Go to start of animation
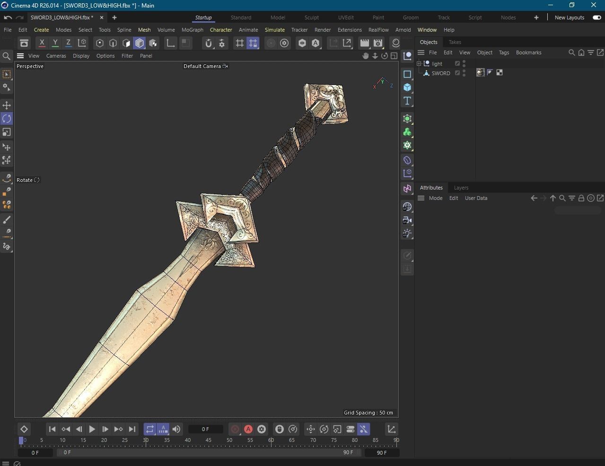This screenshot has width=605, height=466. [x=52, y=429]
